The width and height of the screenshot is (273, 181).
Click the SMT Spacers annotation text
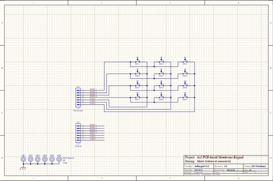tap(68, 158)
